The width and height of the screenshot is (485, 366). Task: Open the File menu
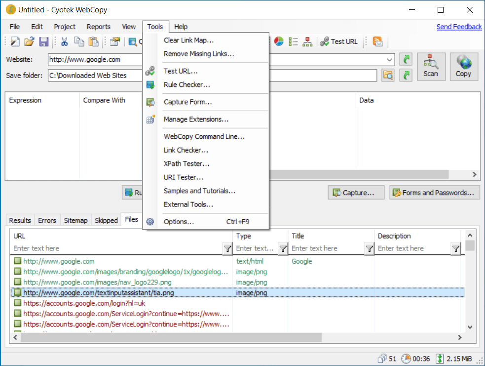click(x=14, y=27)
